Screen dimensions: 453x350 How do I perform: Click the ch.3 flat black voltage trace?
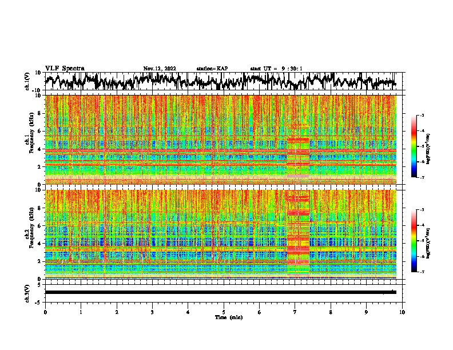pyautogui.click(x=220, y=292)
